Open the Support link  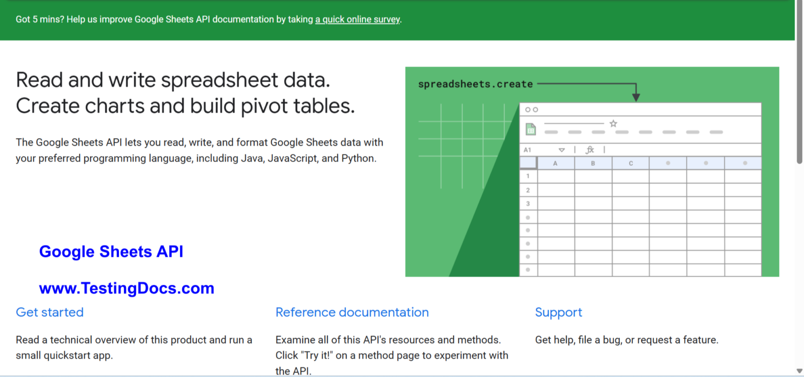pos(559,313)
